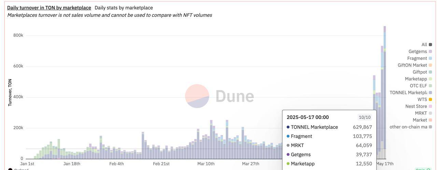The image size is (437, 170).
Task: Open the Daily turnover in TON by marketplace link
Action: (x=49, y=7)
